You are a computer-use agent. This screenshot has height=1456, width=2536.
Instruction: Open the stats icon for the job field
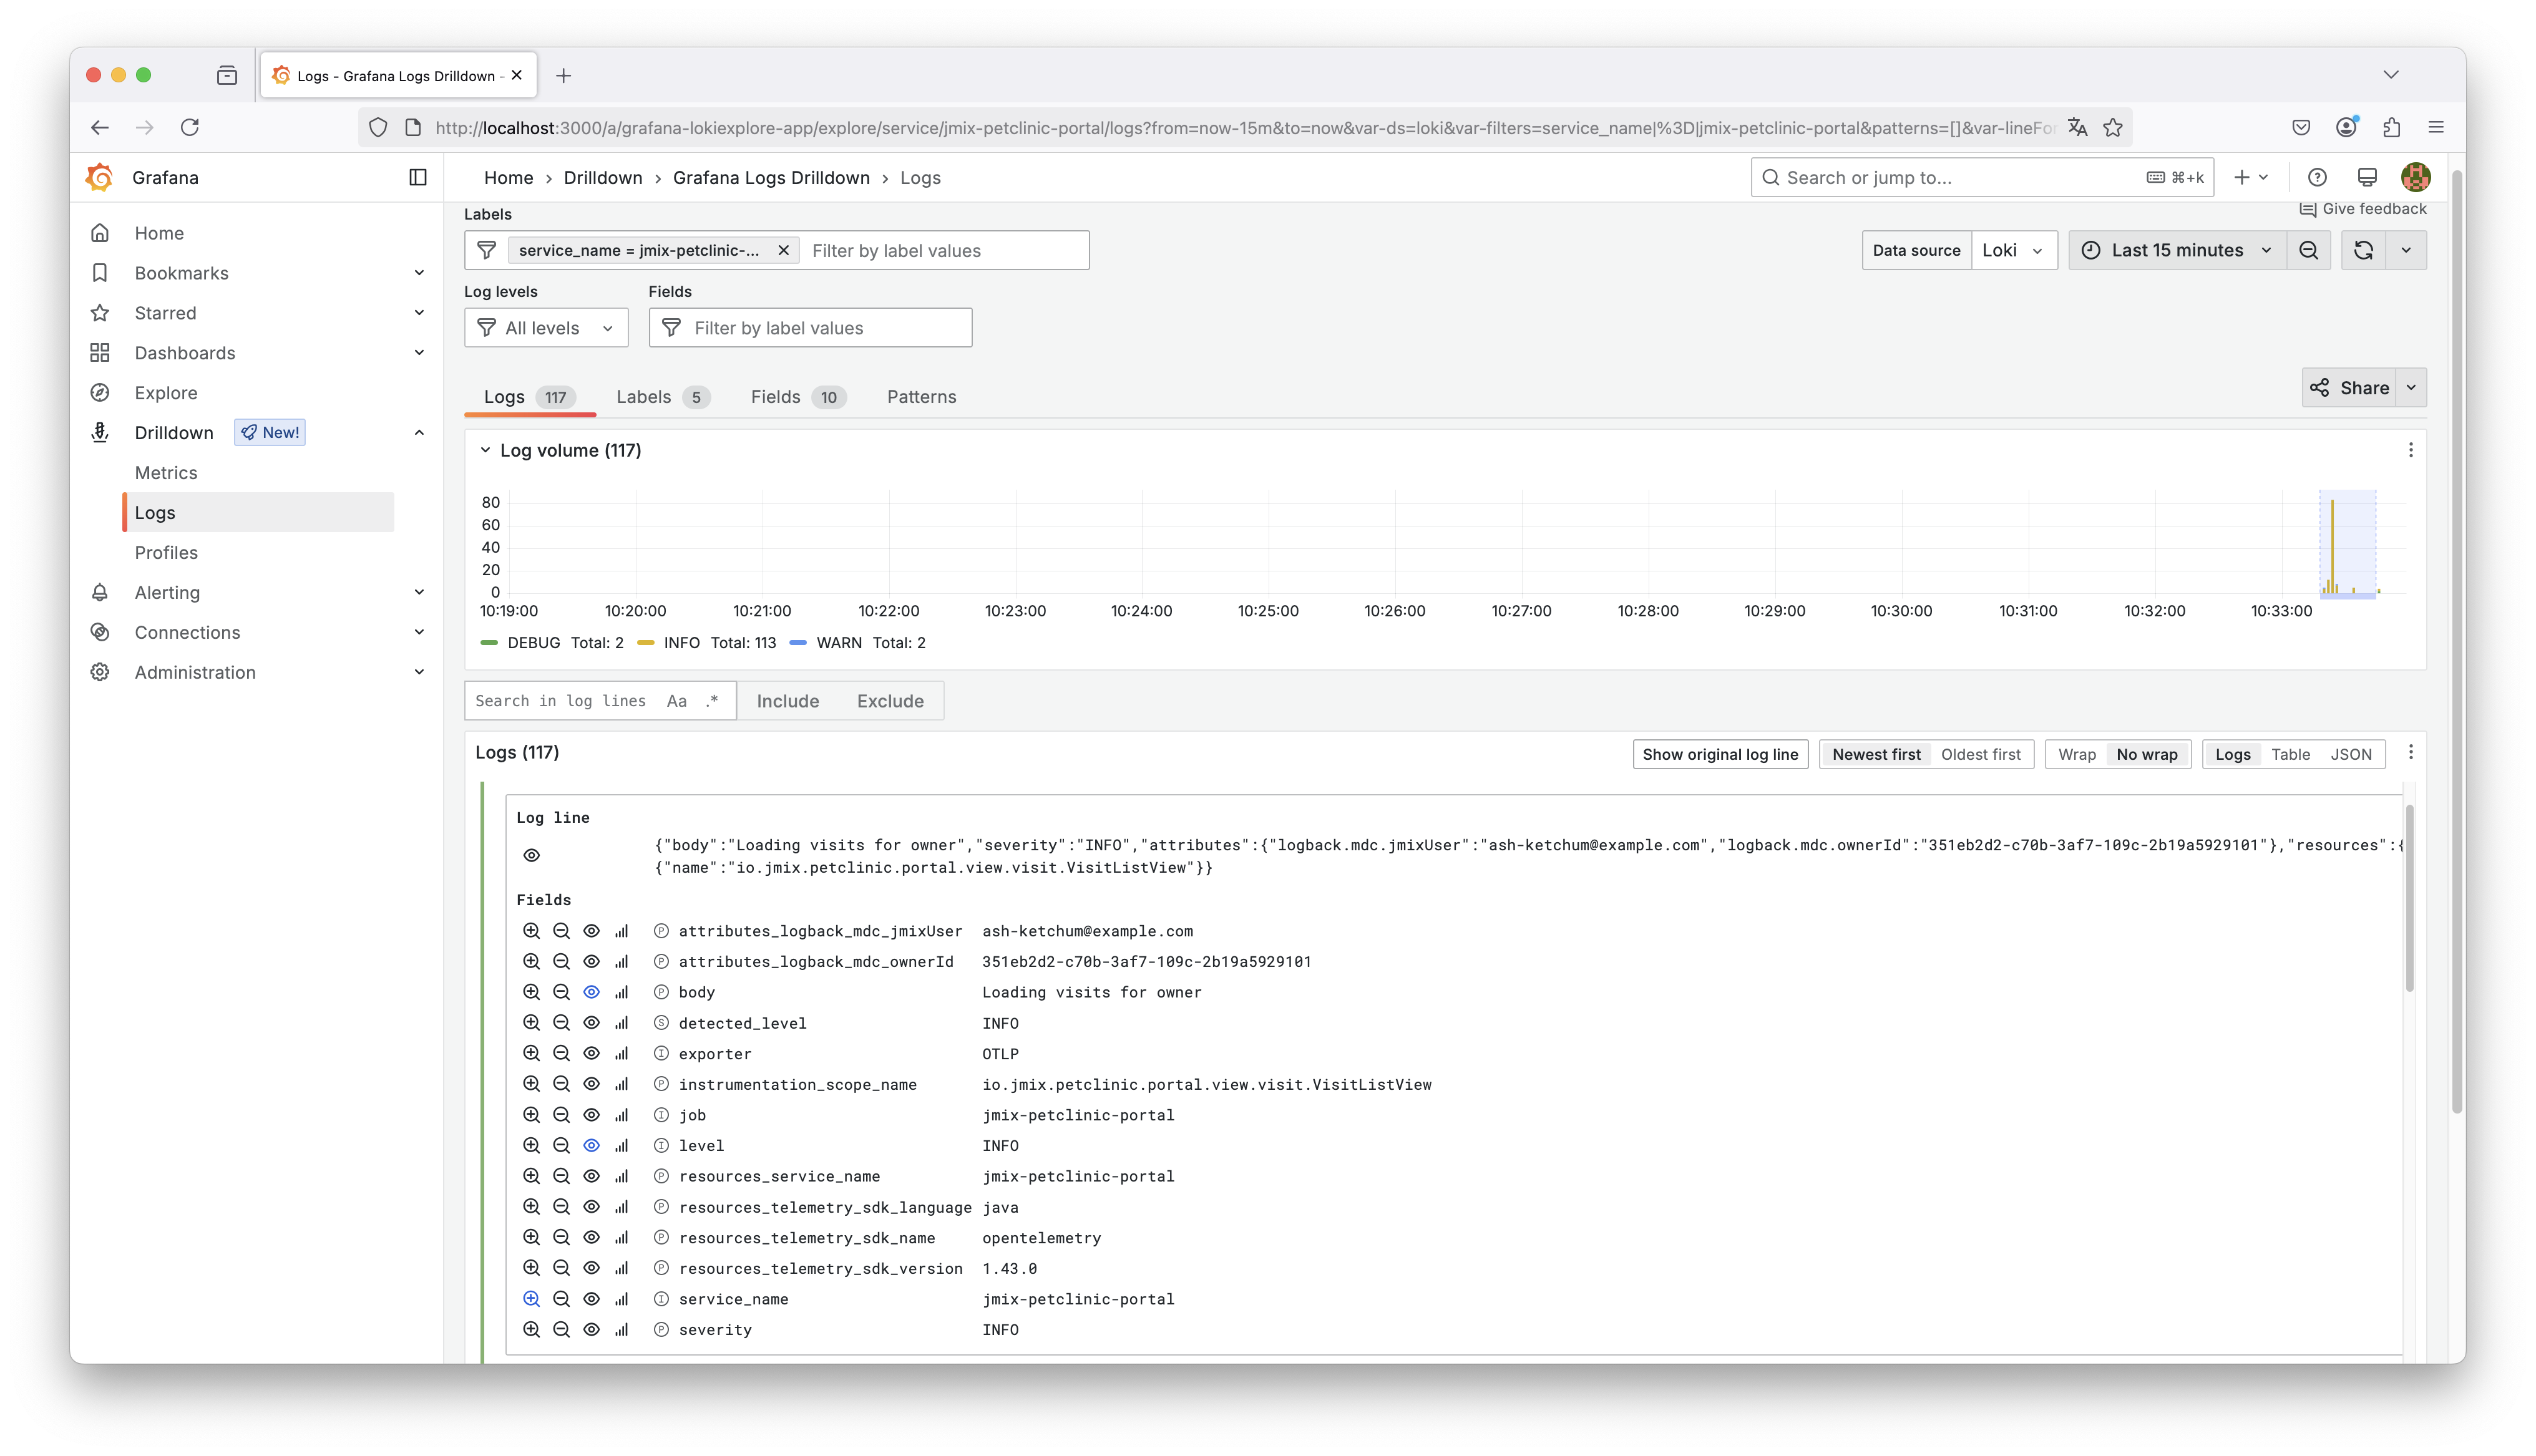621,1115
